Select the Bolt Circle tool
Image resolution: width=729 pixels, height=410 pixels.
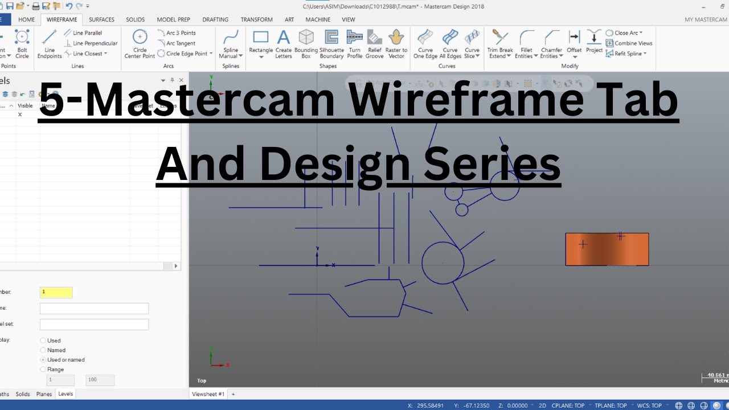22,44
